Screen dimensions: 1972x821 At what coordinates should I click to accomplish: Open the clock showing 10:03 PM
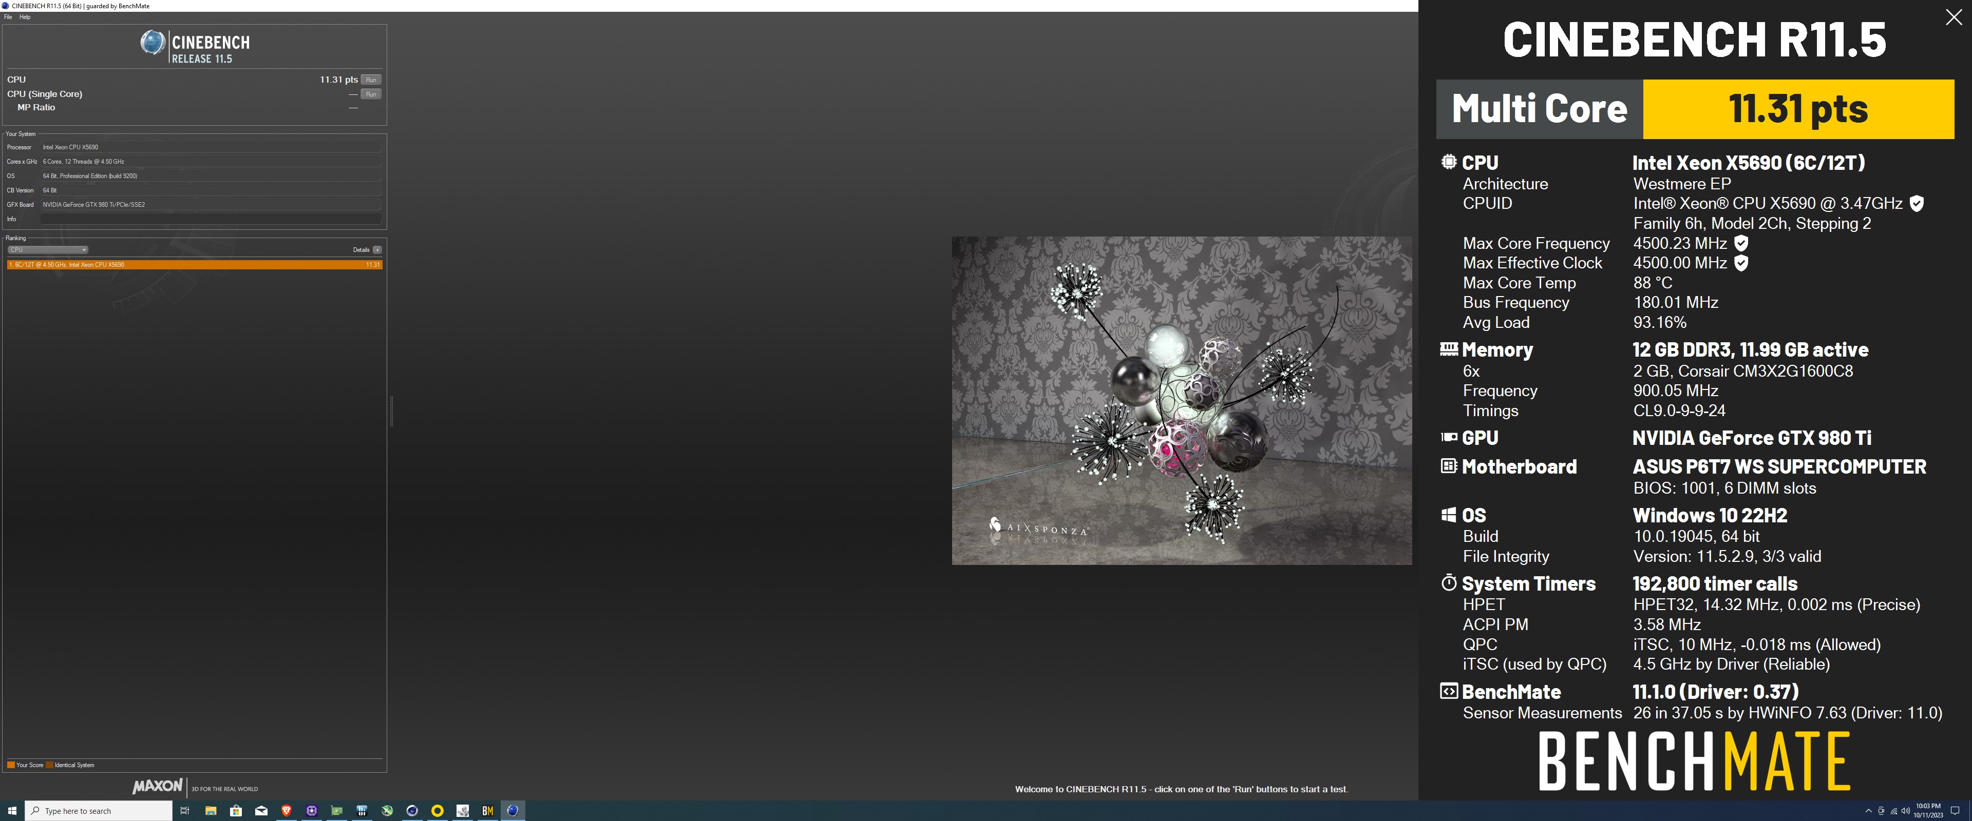[x=1928, y=811]
